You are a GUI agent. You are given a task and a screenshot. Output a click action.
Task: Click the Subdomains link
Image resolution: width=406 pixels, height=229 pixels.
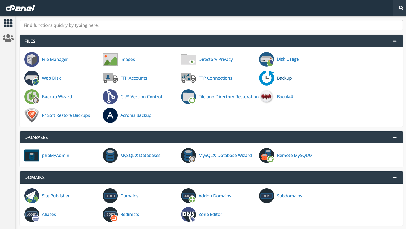click(289, 196)
